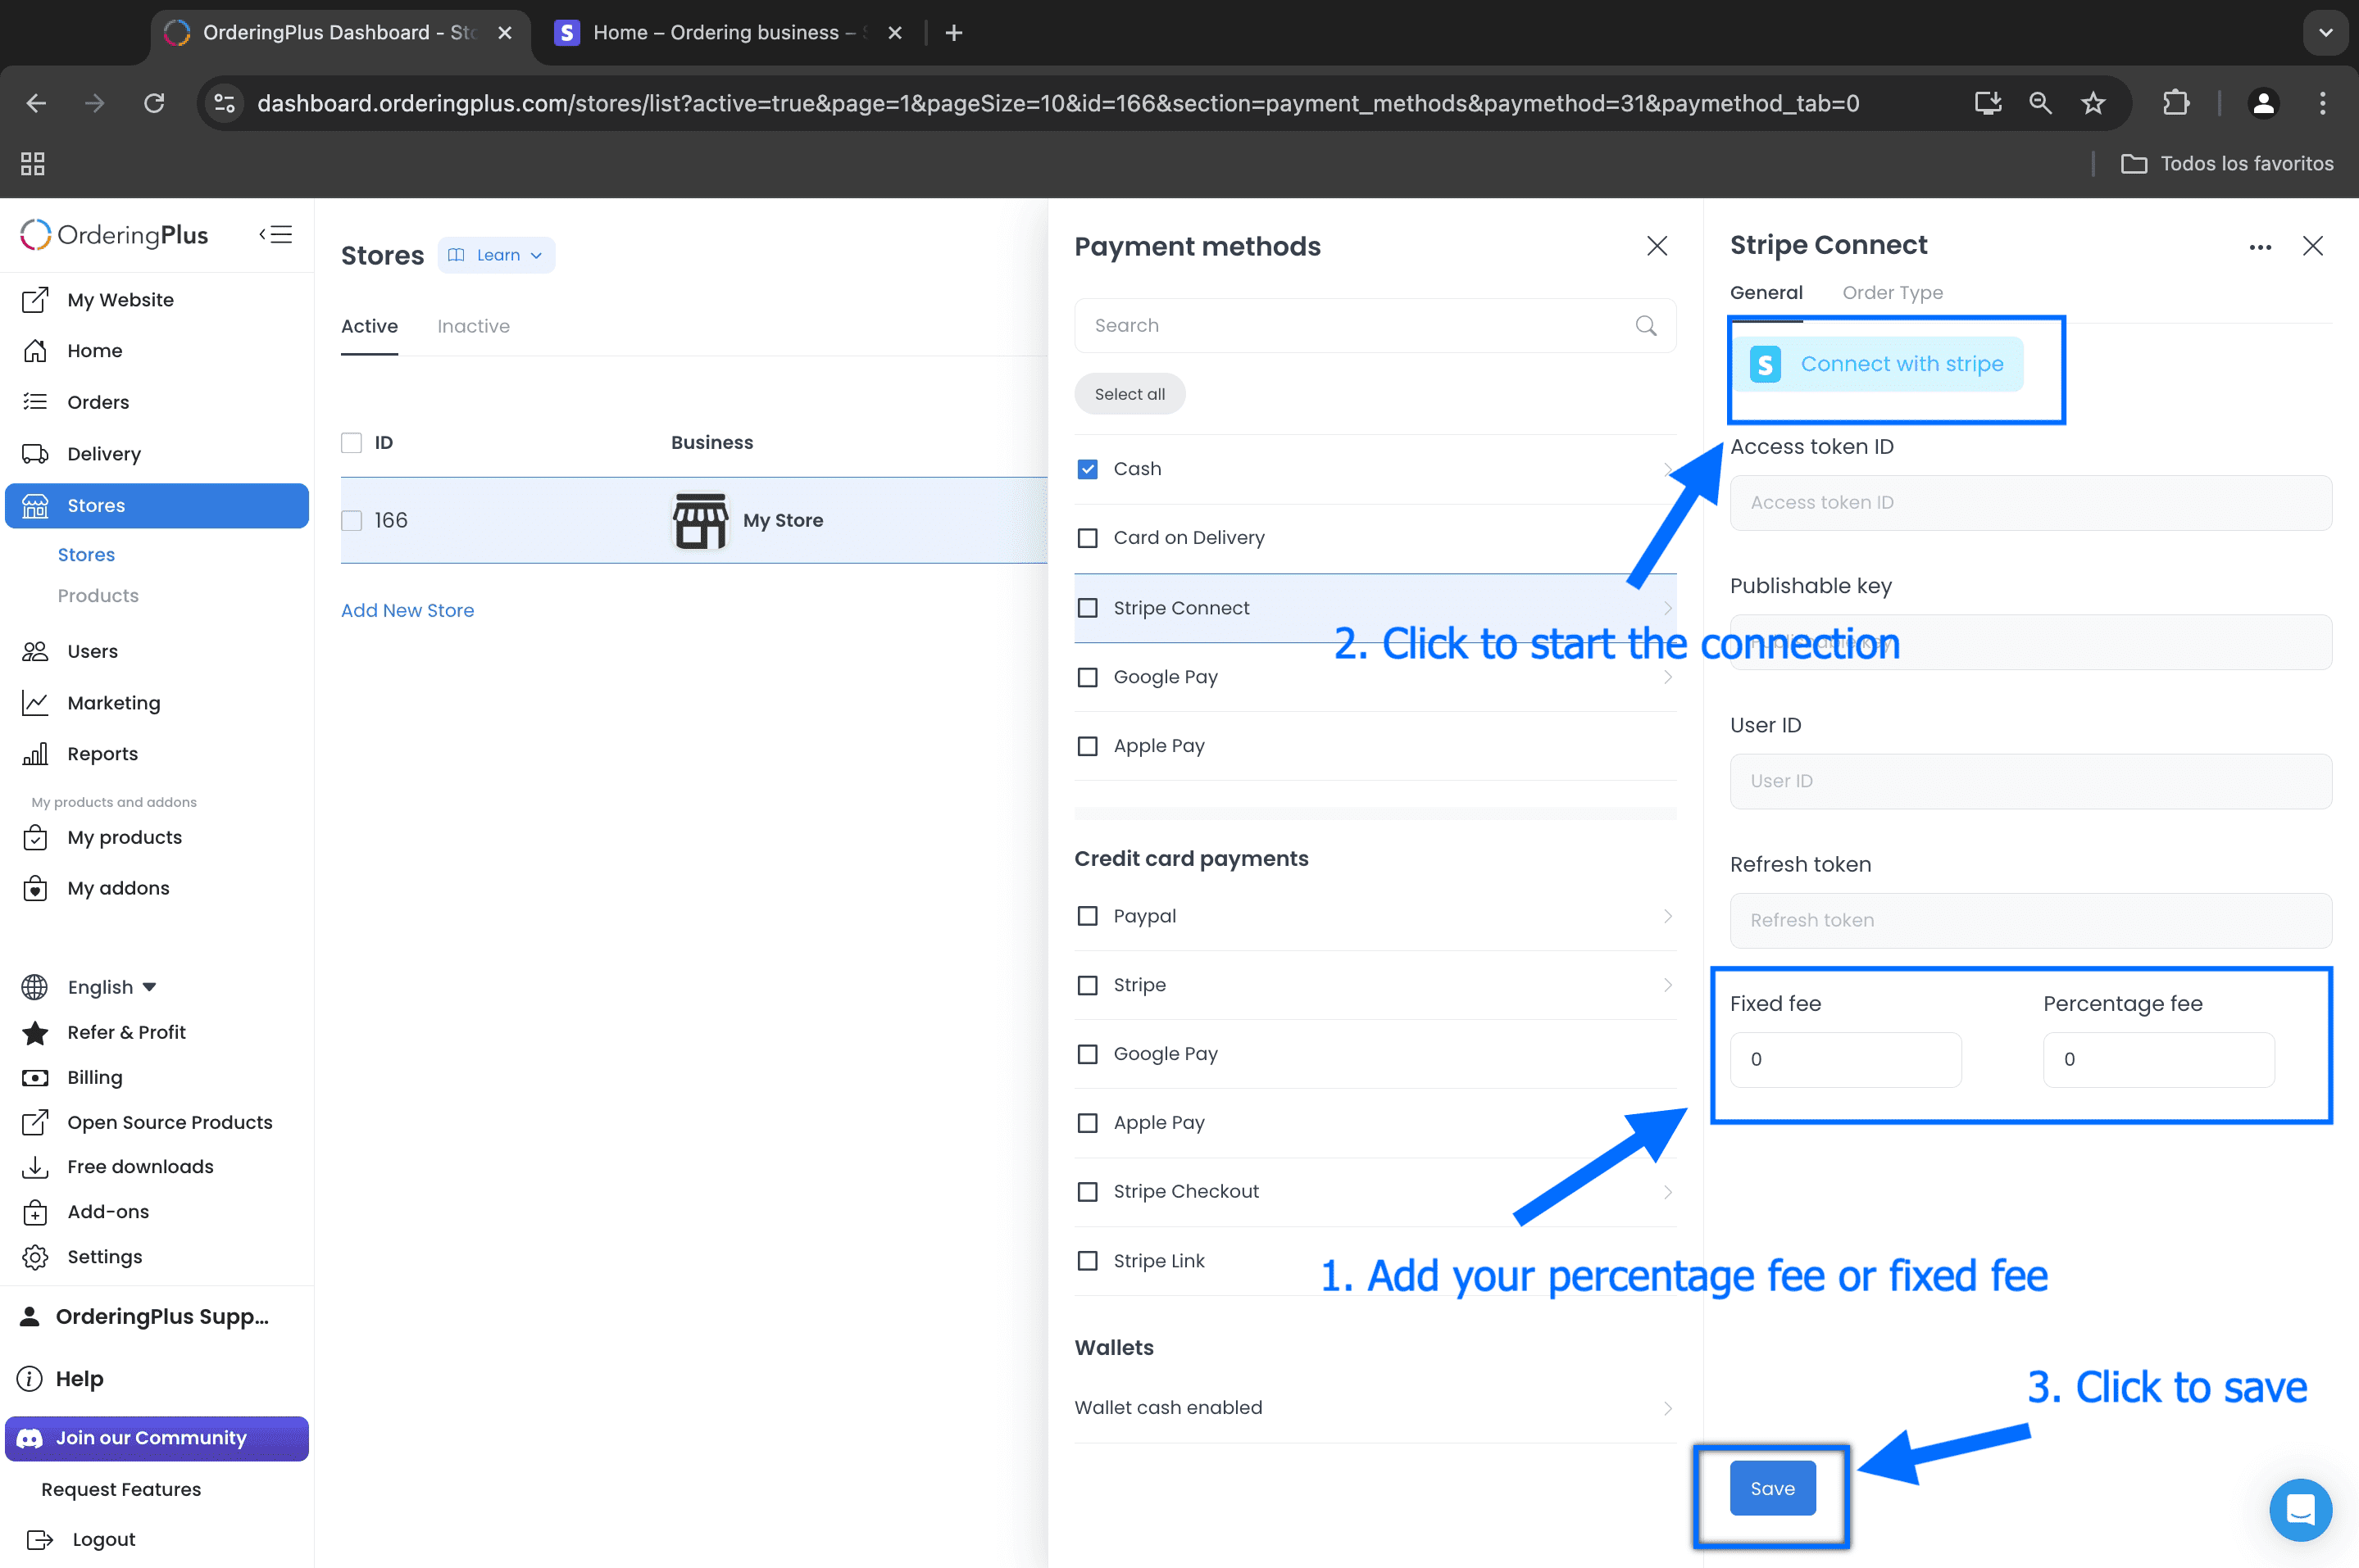Open browser extensions icon

click(2175, 103)
